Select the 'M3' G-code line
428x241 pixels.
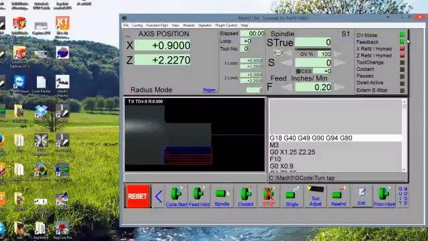pos(274,145)
